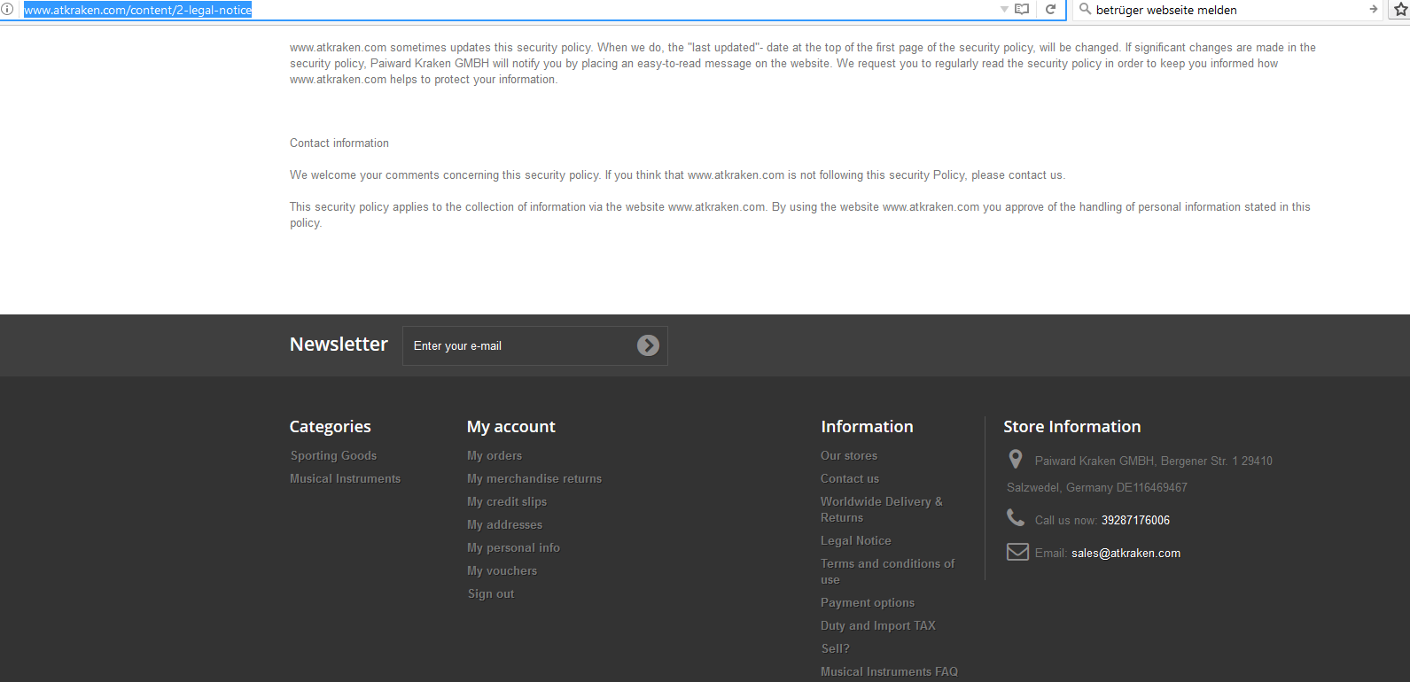Go to My orders
1410x682 pixels.
(x=495, y=455)
